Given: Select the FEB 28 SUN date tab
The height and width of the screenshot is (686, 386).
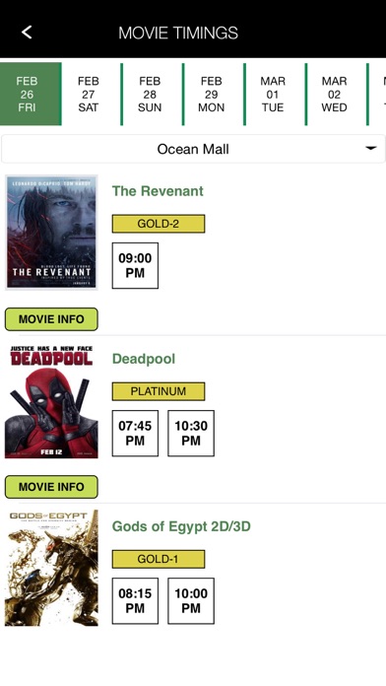Looking at the screenshot, I should pos(150,94).
